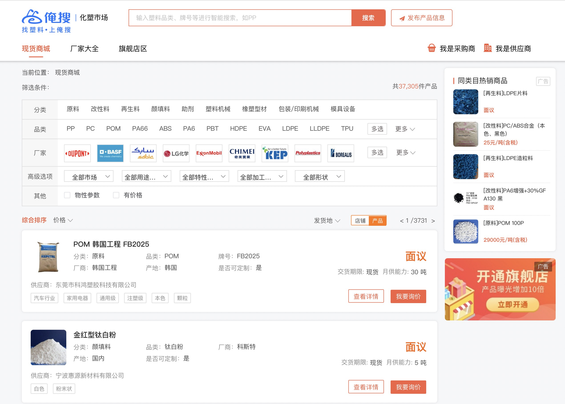Viewport: 565px width, 404px height.
Task: Open the 全部市场 dropdown
Action: pyautogui.click(x=89, y=177)
